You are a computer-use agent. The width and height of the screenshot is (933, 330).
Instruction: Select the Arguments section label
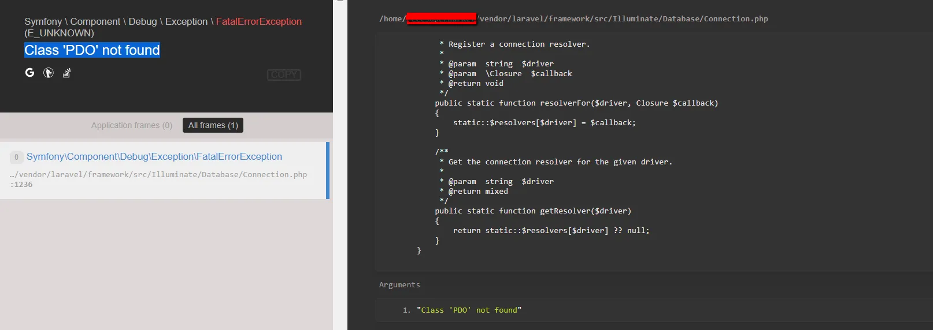[x=399, y=285]
